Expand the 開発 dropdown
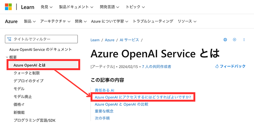Screen dimensions: 254x127 point(81,21)
